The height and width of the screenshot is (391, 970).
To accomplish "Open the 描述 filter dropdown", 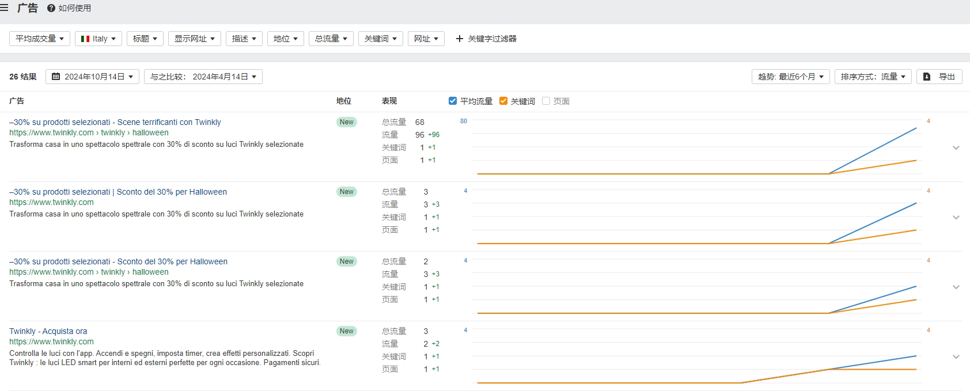I will point(244,39).
